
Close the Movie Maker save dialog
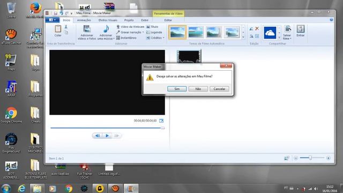tap(226, 65)
